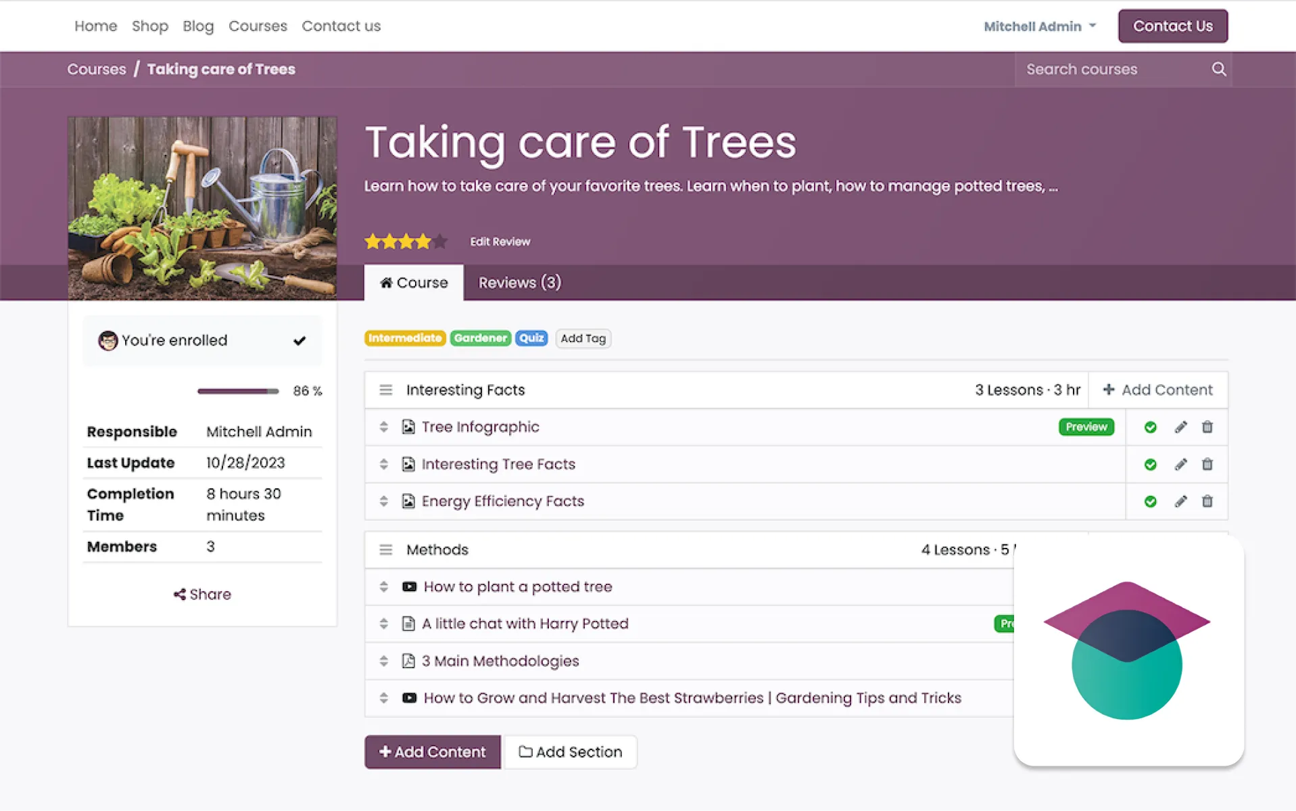The height and width of the screenshot is (811, 1296).
Task: Click the share icon in sidebar
Action: 179,594
